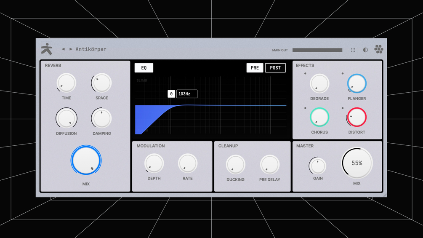Screen dimensions: 423x238
Task: Toggle the CHORUS effect enable dot
Action: (305, 108)
